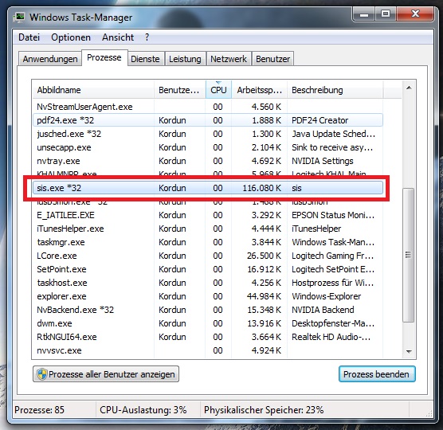Click the 116.080 K memory value
Viewport: 443px width, 430px height.
(261, 188)
